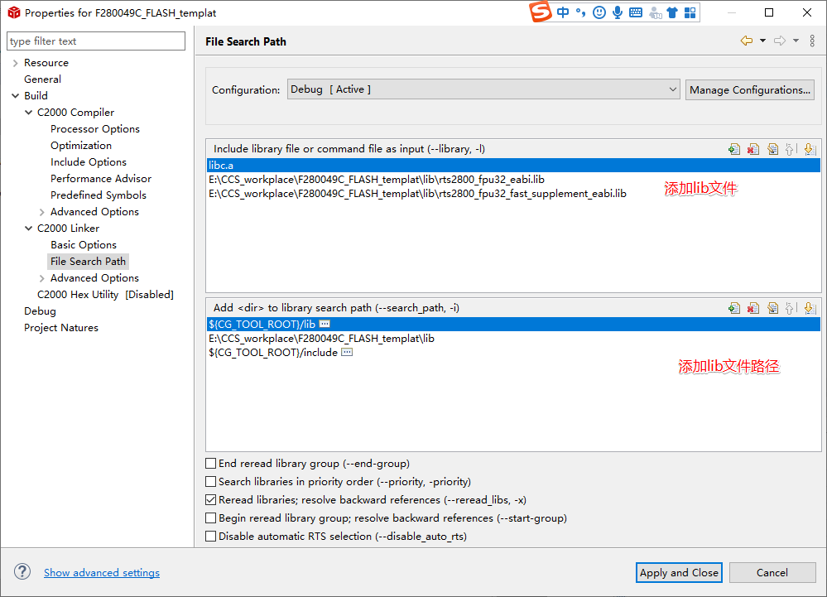Move down directory in --search_path list

click(810, 308)
